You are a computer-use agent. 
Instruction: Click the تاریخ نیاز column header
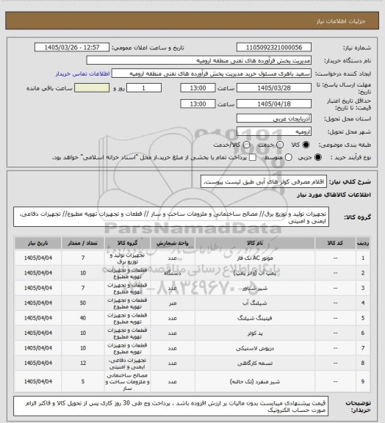(x=38, y=243)
